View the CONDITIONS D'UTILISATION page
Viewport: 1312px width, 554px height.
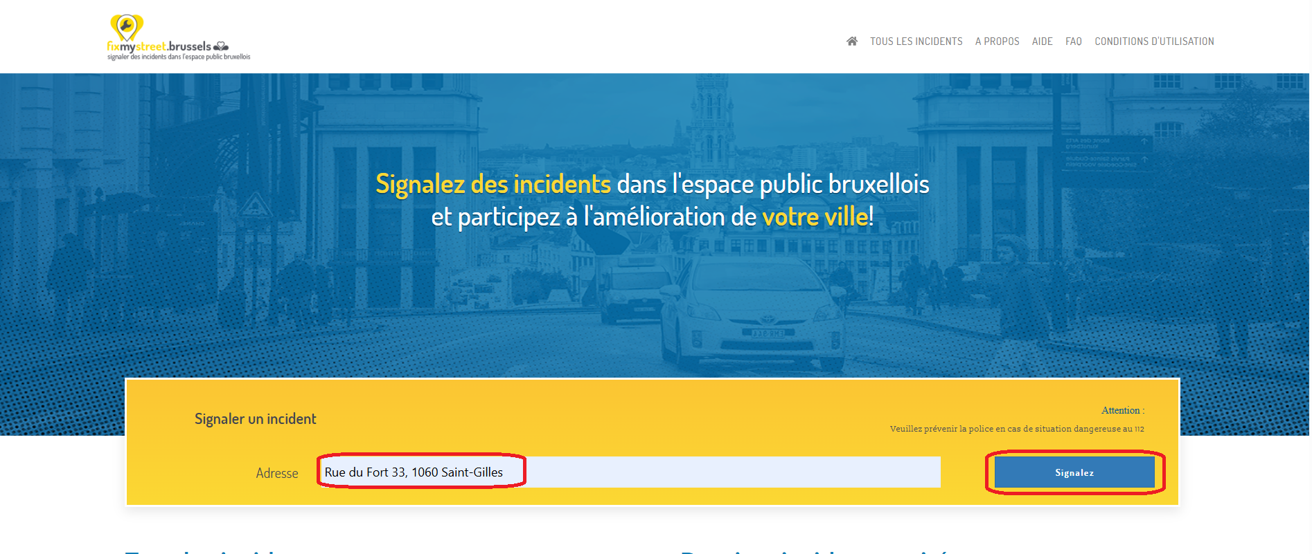tap(1154, 41)
